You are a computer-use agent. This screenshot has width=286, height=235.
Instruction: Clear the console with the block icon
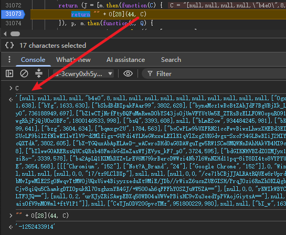coord(24,73)
